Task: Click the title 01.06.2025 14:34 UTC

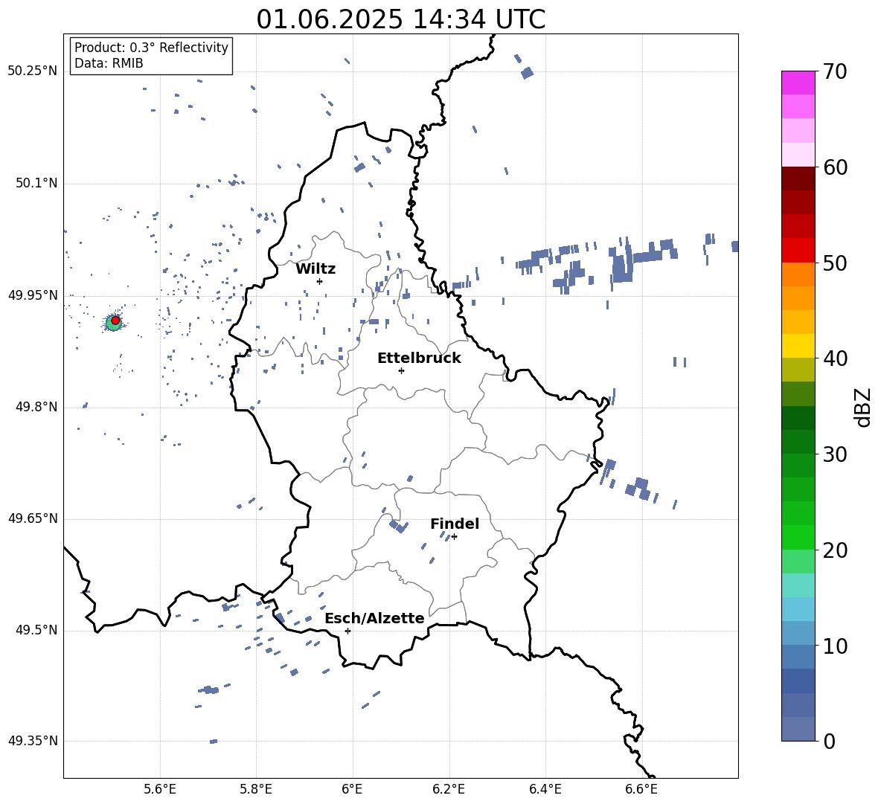Action: coord(401,19)
